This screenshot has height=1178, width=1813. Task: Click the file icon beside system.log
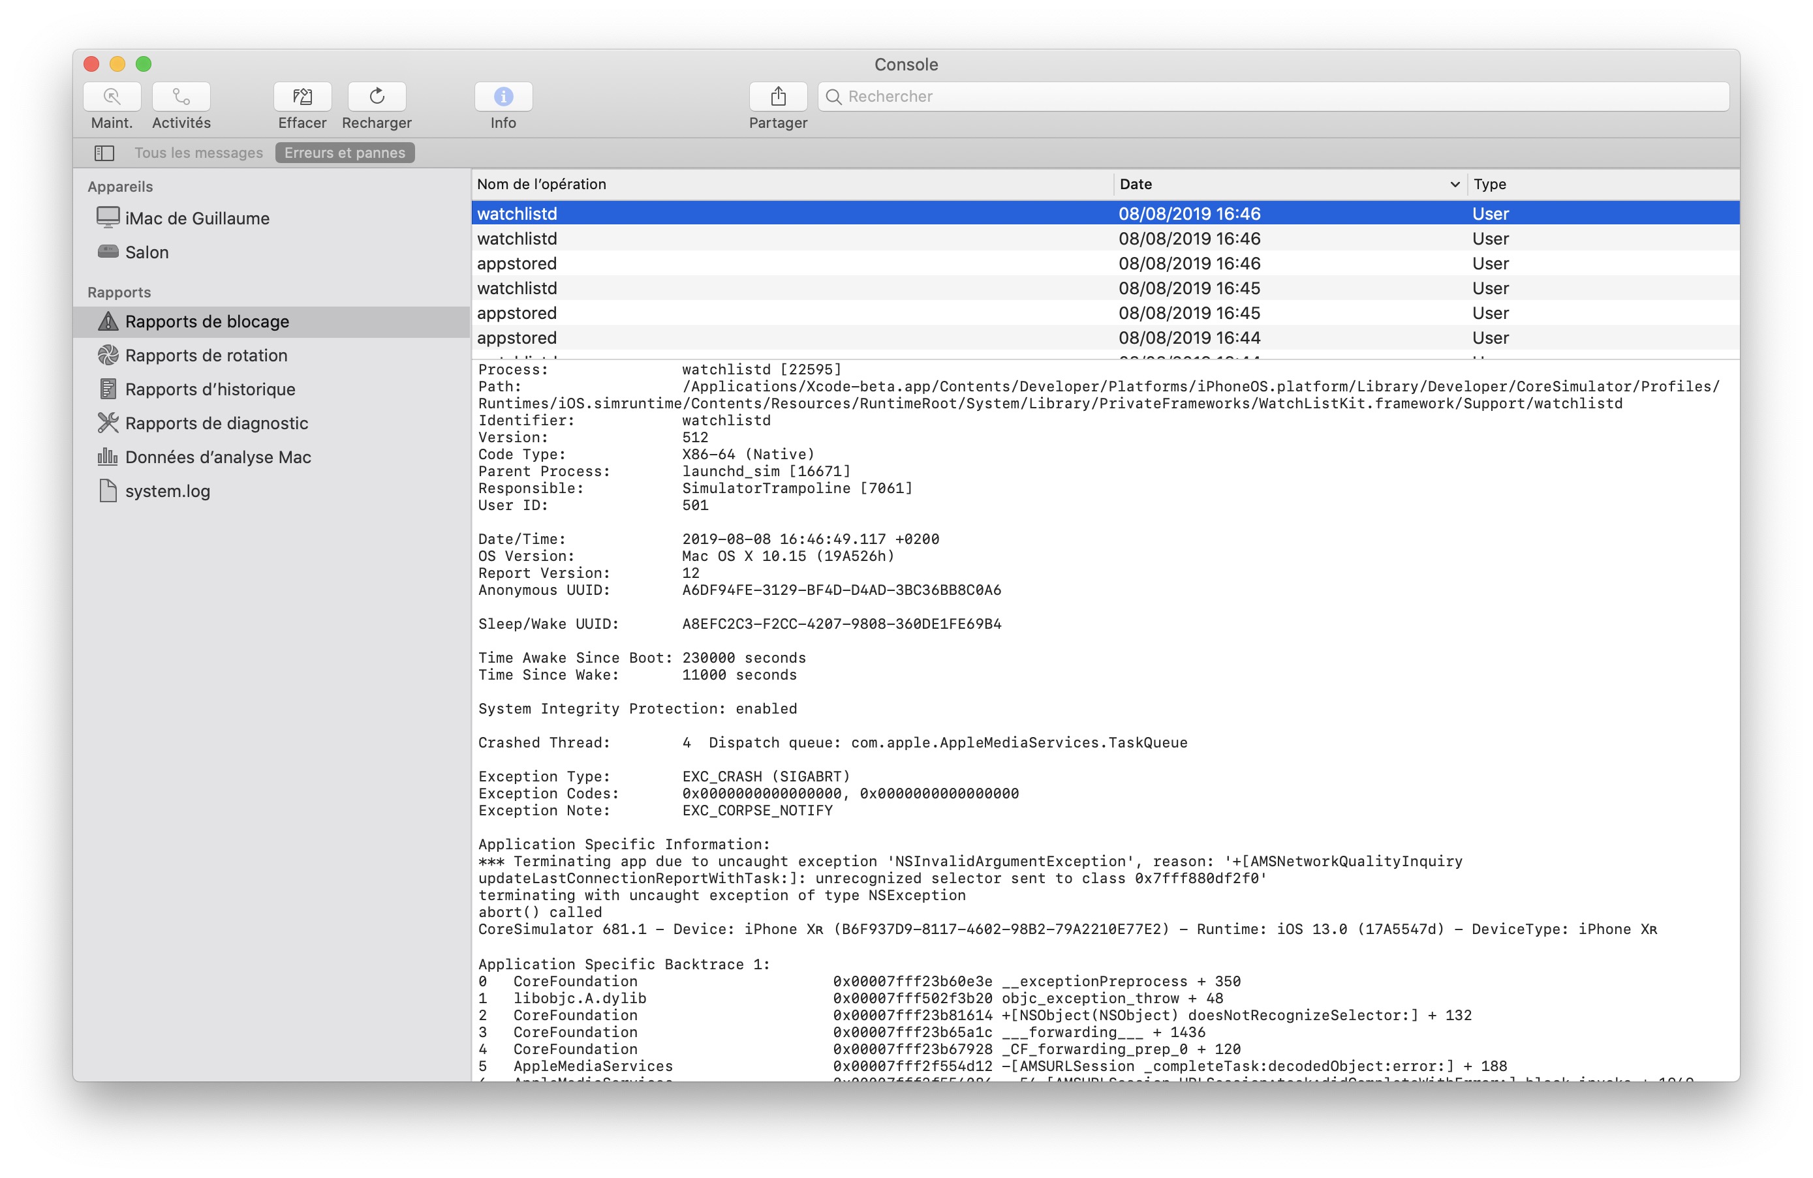click(108, 491)
